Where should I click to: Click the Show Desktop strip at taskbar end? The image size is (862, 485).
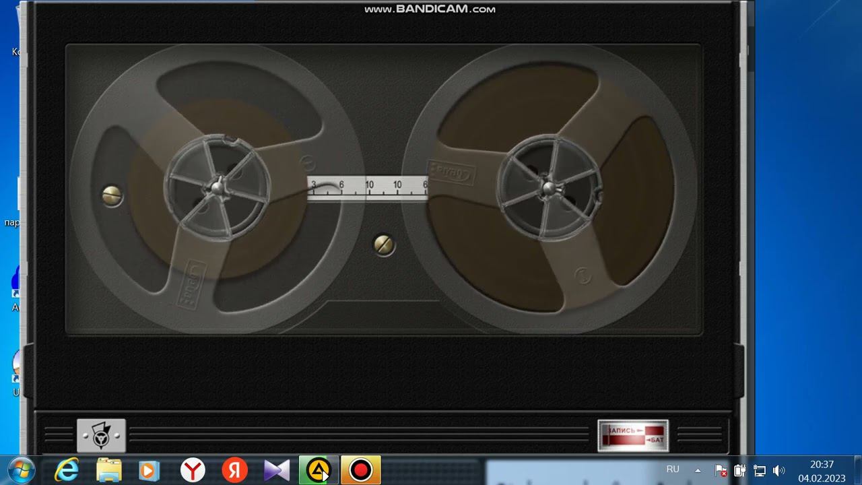(857, 470)
